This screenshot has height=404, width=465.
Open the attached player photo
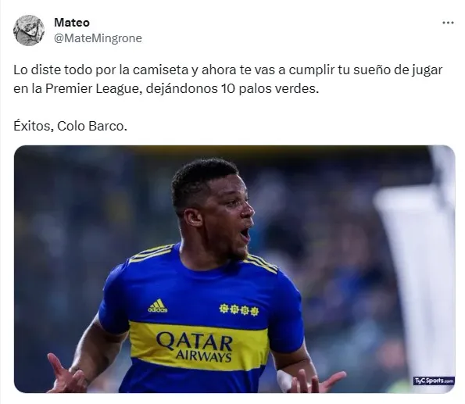234,269
